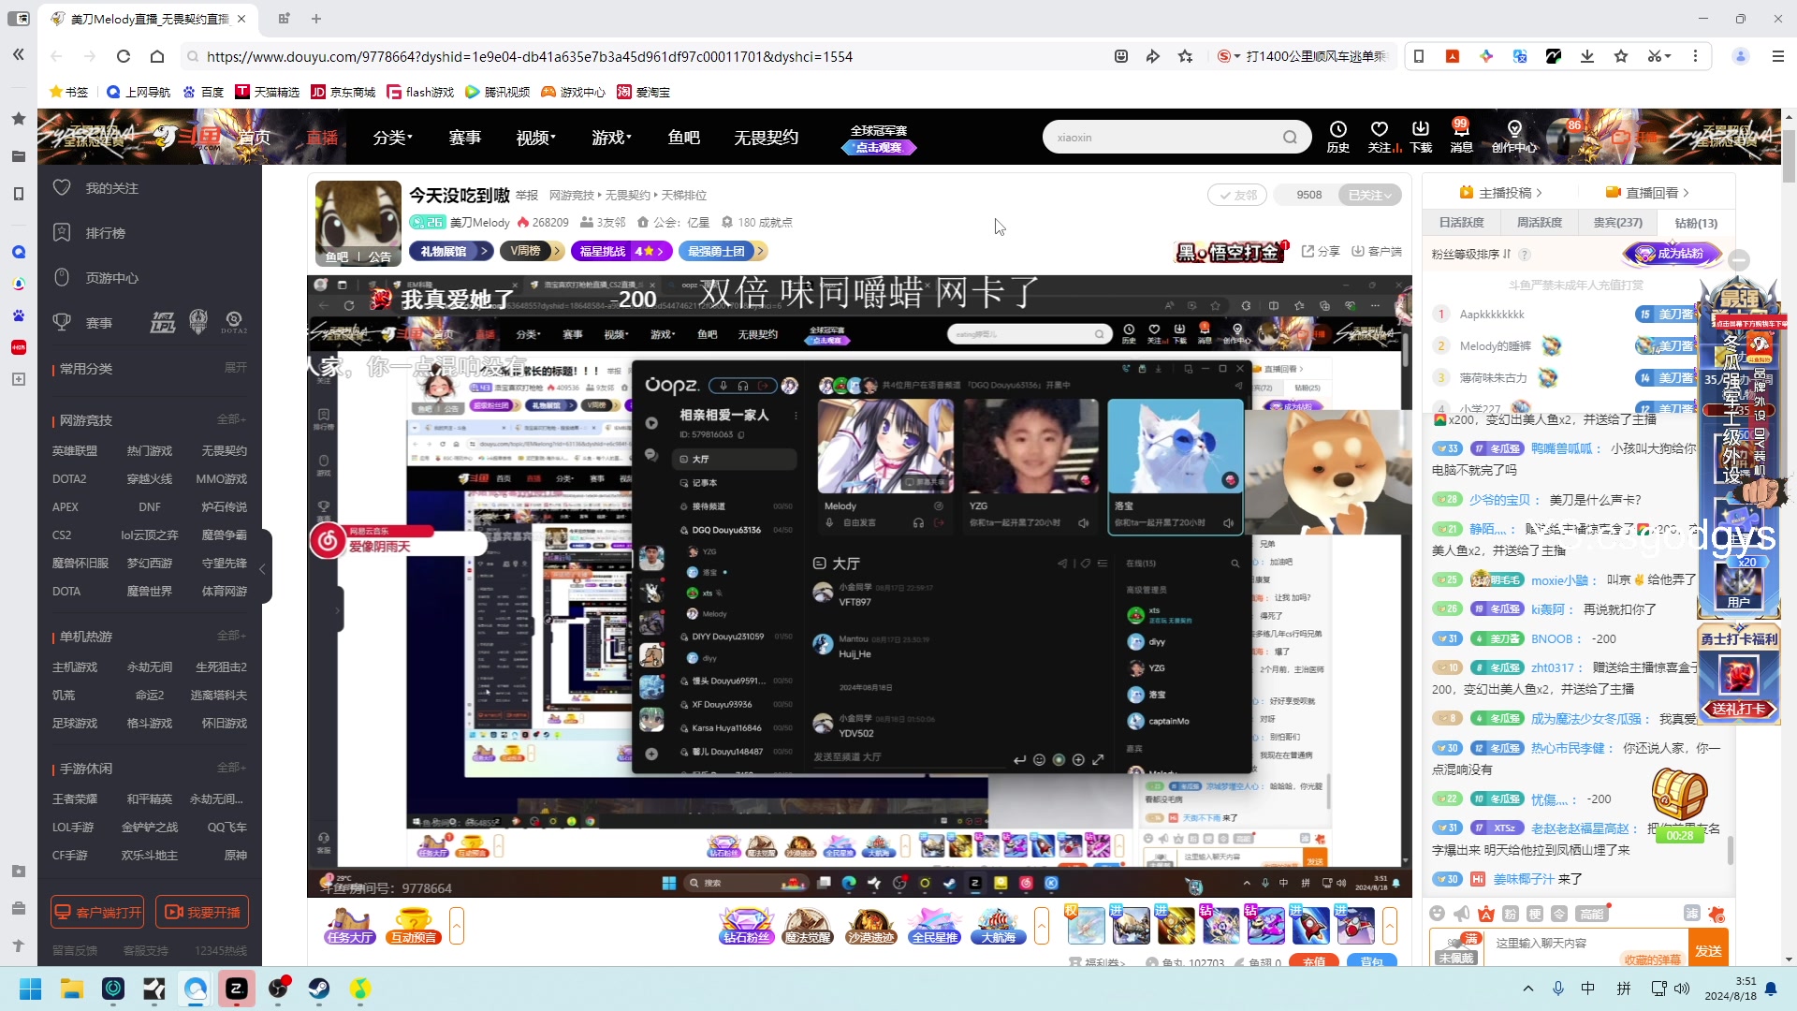The image size is (1797, 1011).
Task: Open the Windows Start menu
Action: pyautogui.click(x=31, y=989)
